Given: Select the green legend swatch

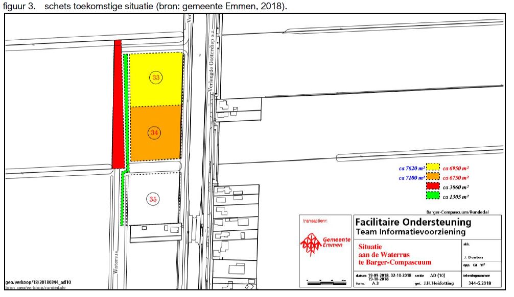Looking at the screenshot, I should click(433, 197).
